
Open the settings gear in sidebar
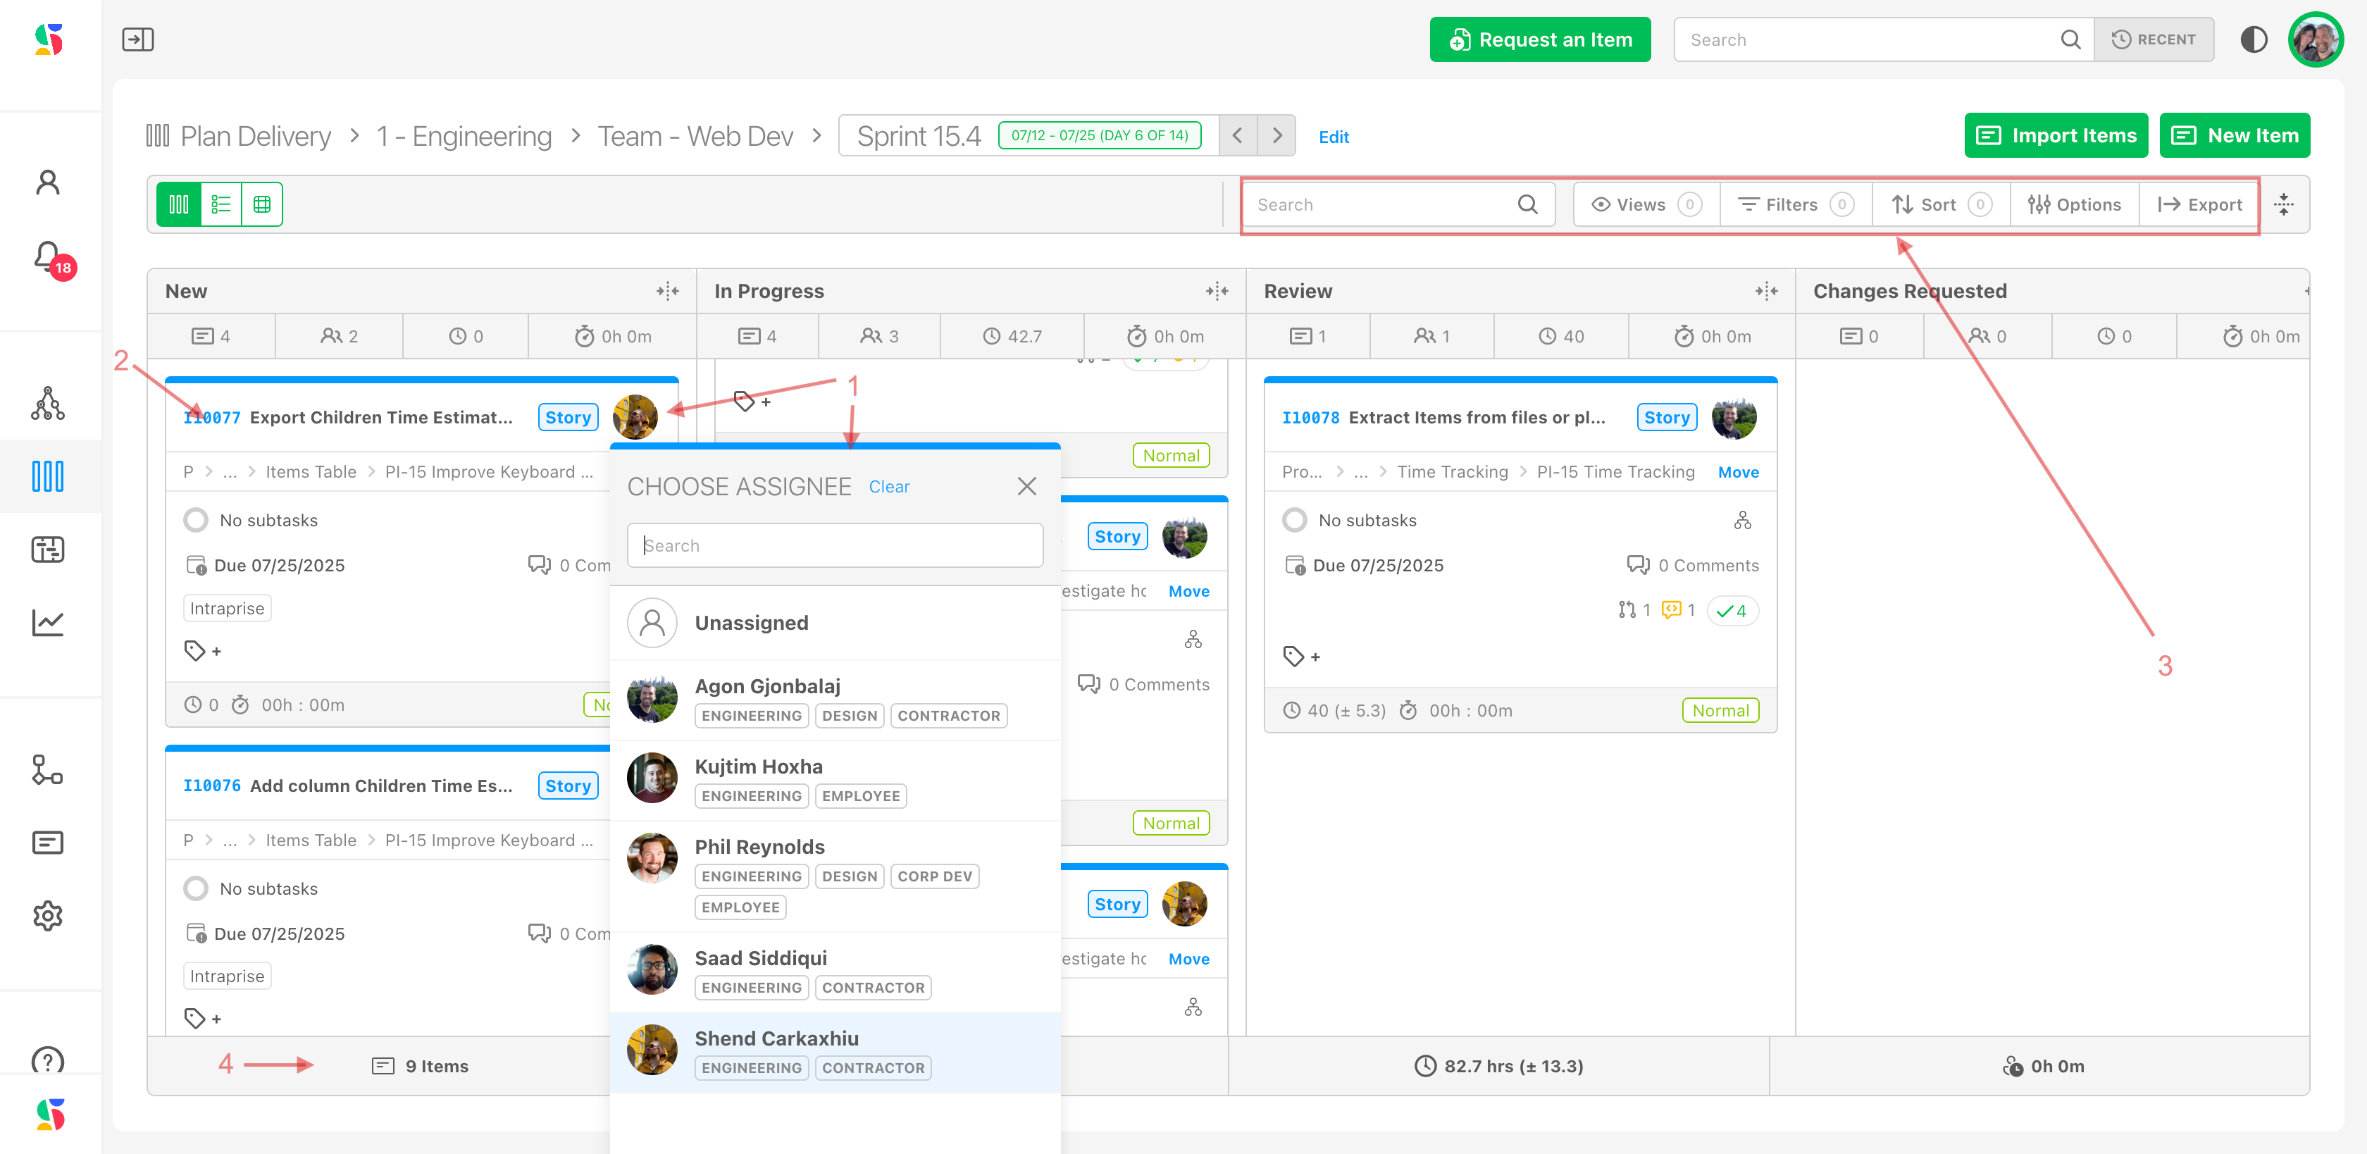48,915
